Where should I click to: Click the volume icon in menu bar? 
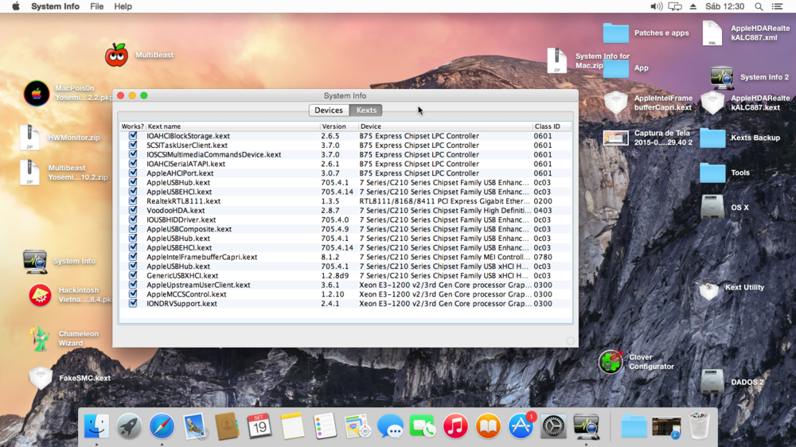coord(656,6)
